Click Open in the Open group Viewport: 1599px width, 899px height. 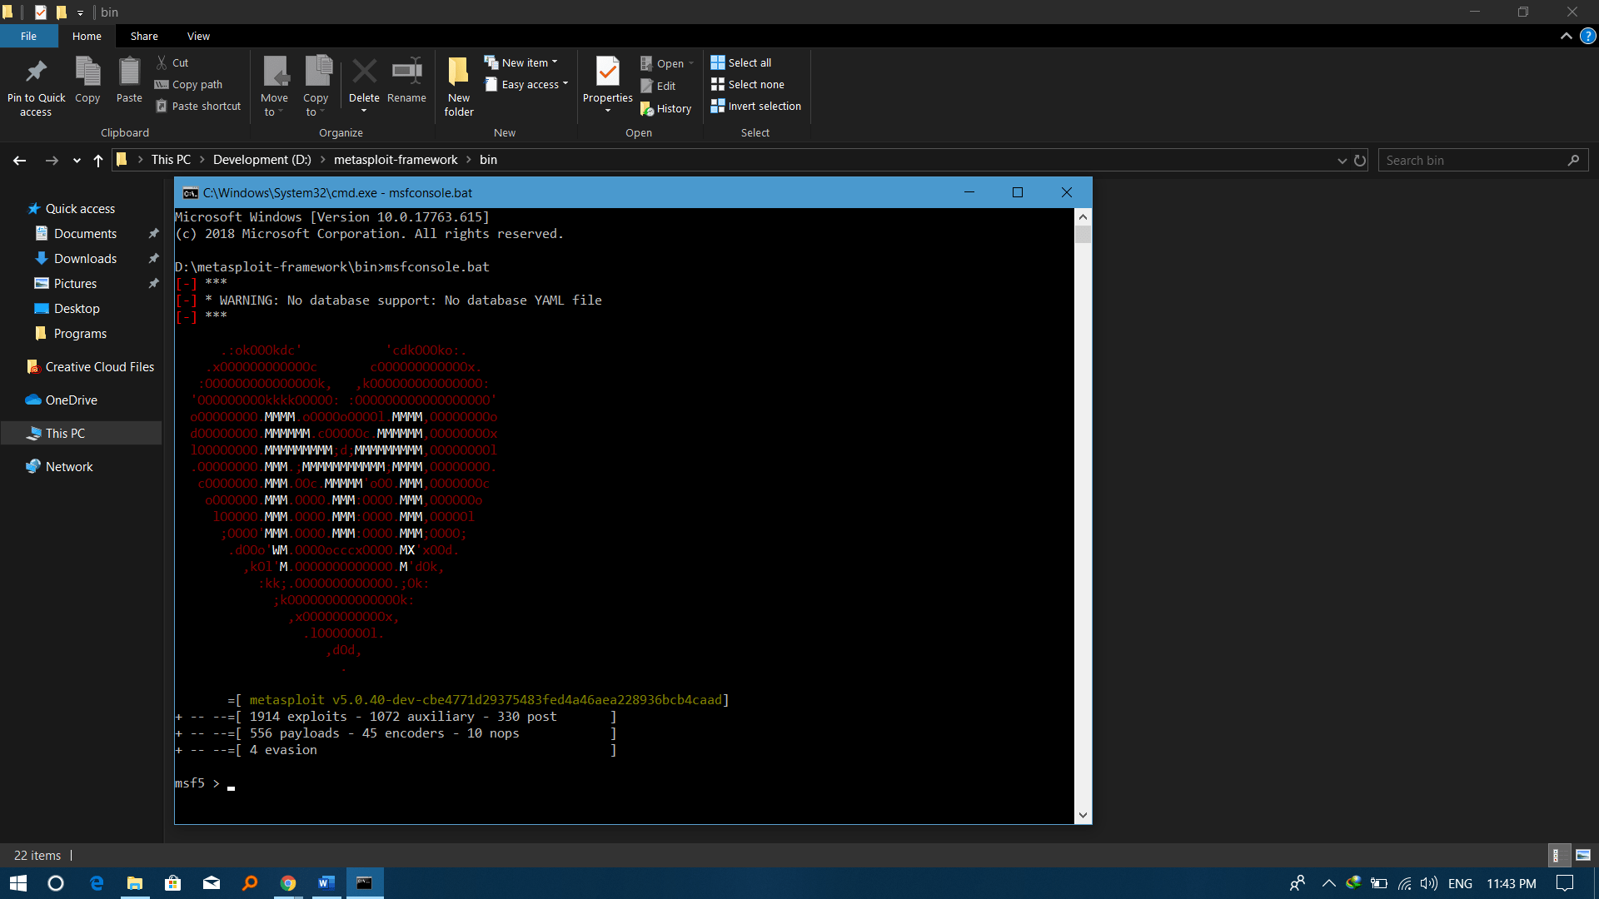tap(667, 63)
